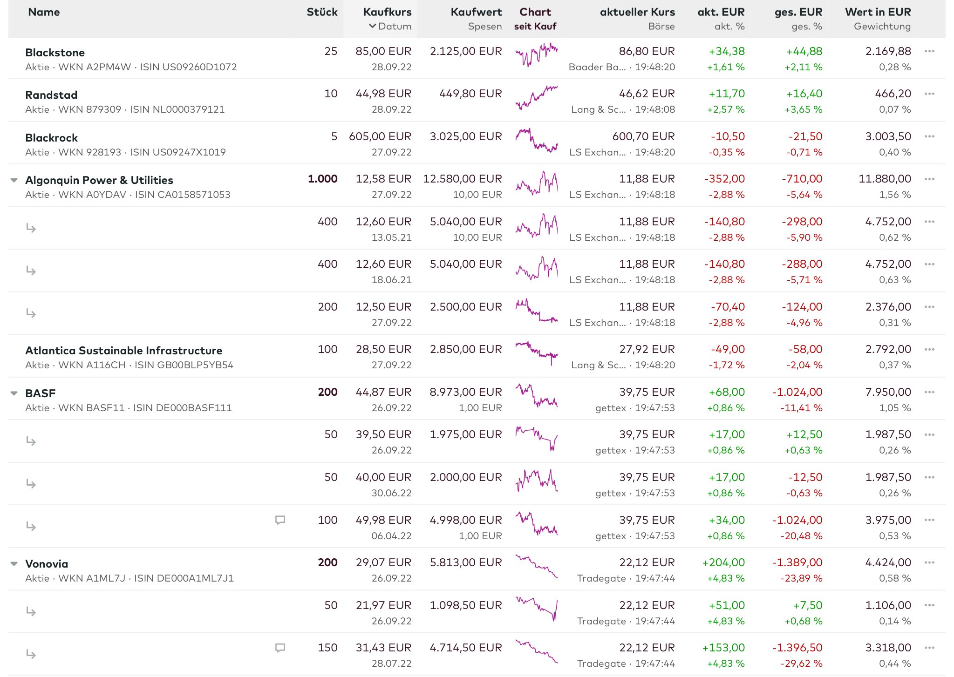Open the three-dot menu for Blackstone
Screen dimensions: 954x677
tap(929, 51)
